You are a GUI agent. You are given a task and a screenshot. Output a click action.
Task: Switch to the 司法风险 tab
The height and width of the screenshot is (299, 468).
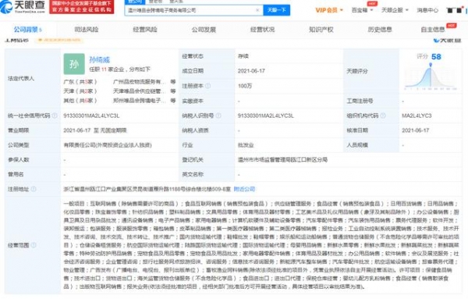[87, 30]
